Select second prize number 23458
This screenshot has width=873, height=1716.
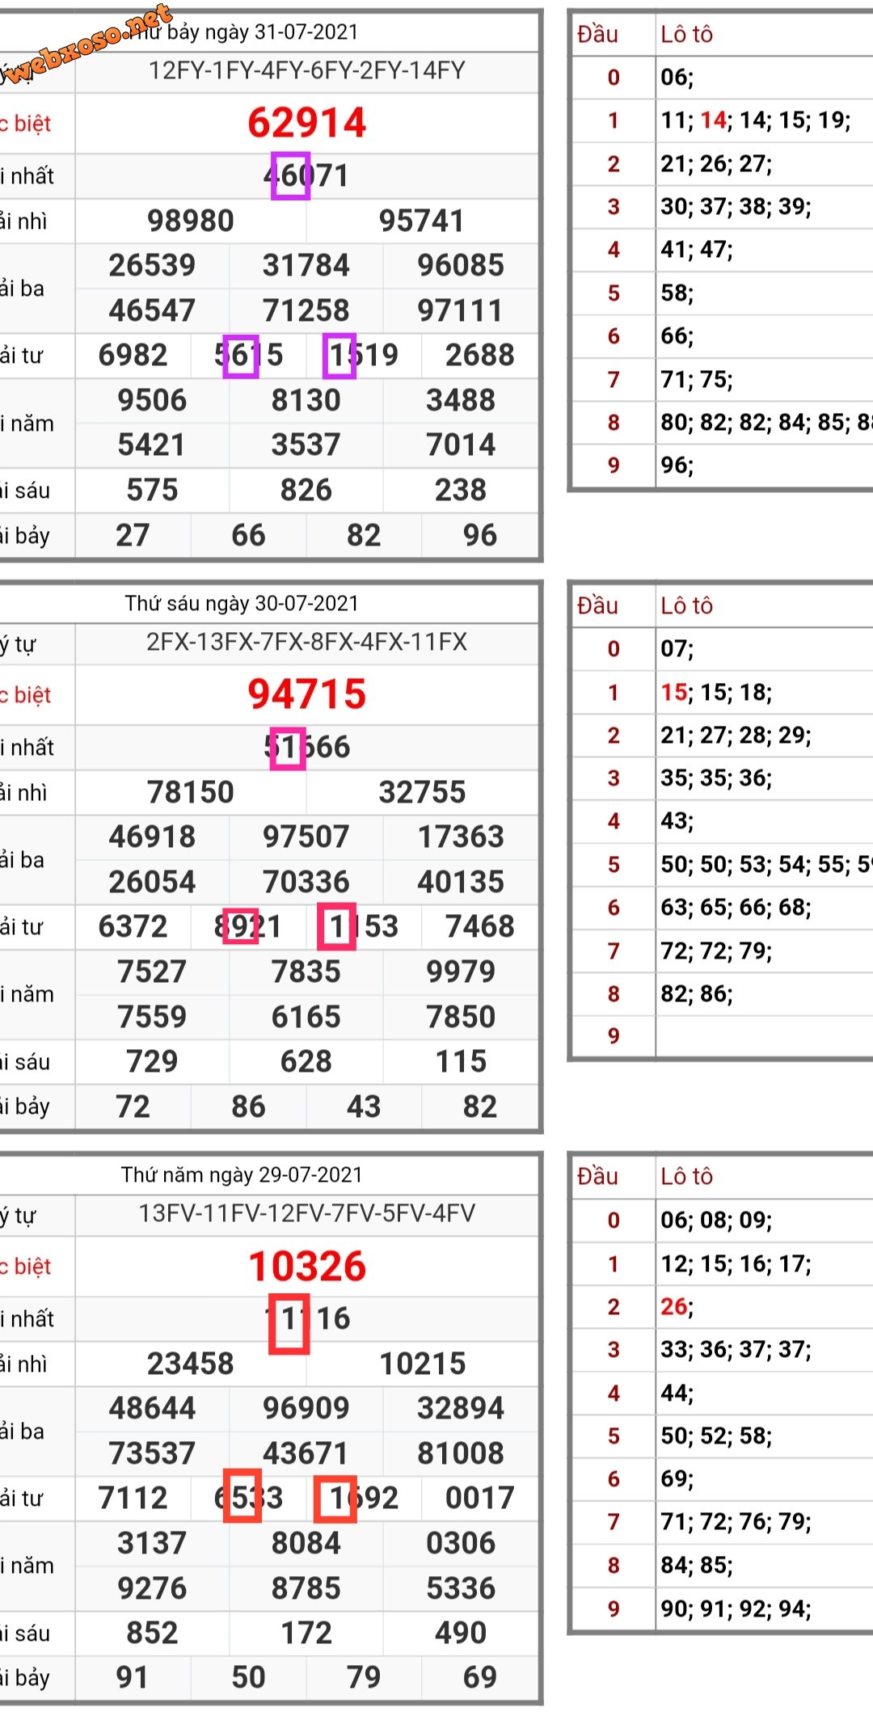click(191, 1364)
